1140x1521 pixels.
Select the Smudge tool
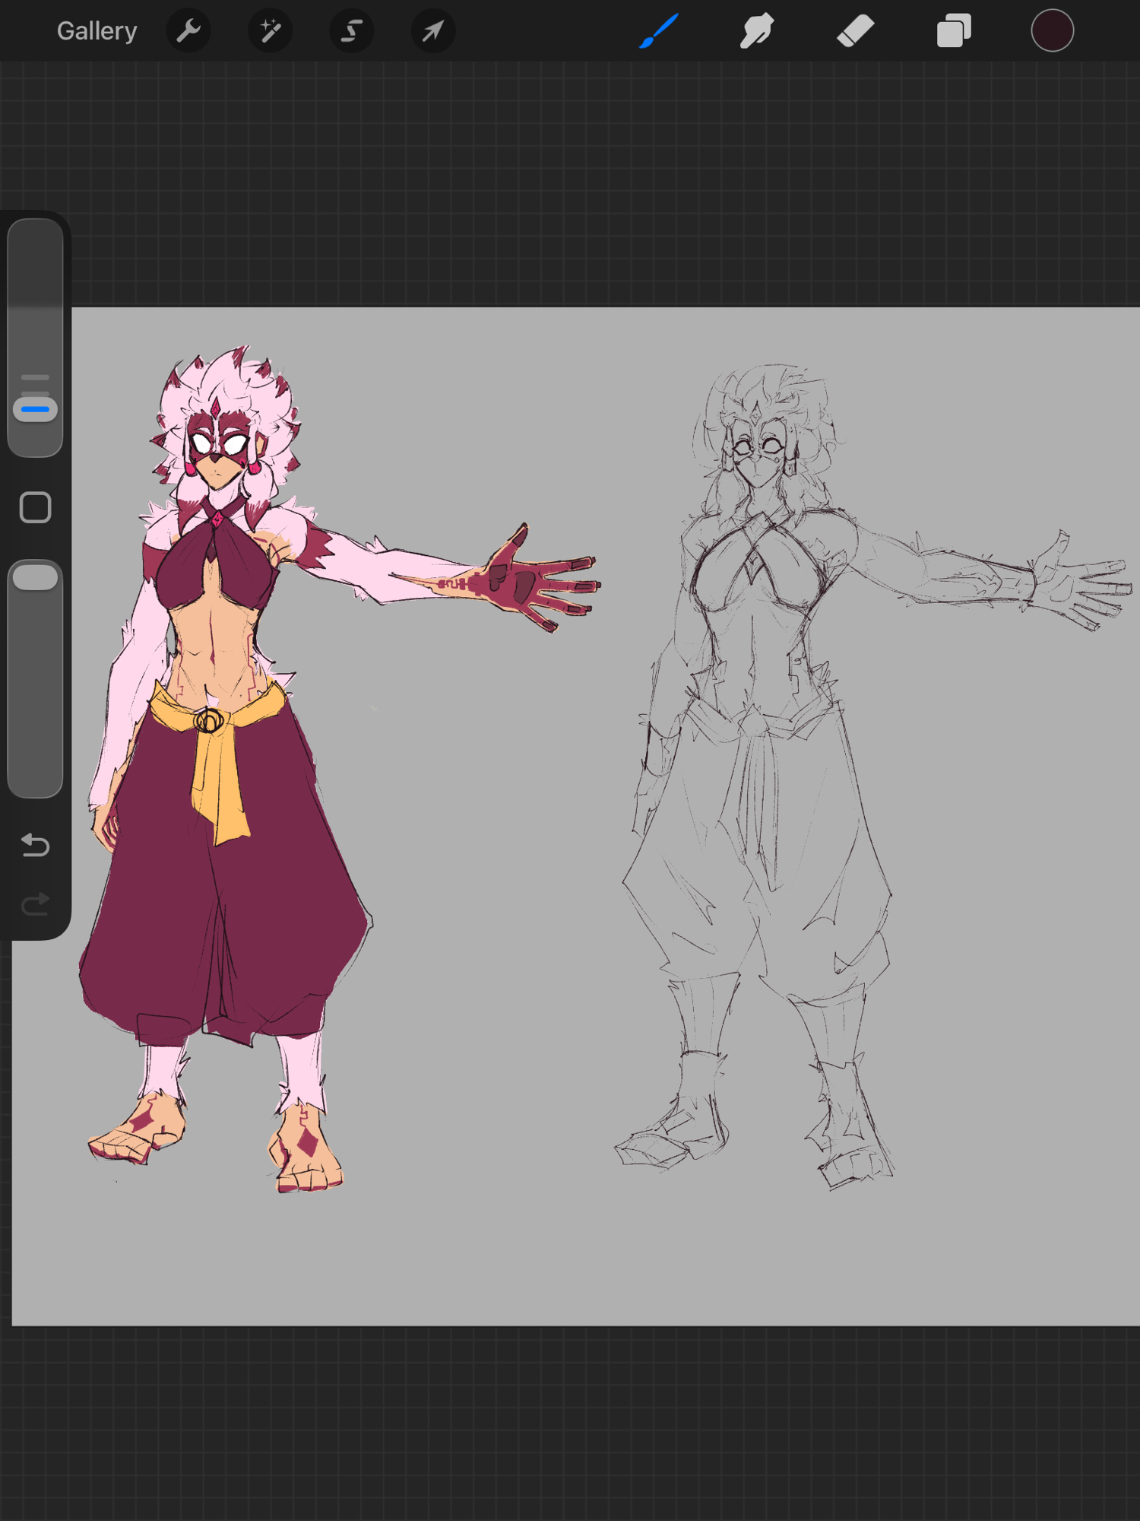tap(756, 31)
